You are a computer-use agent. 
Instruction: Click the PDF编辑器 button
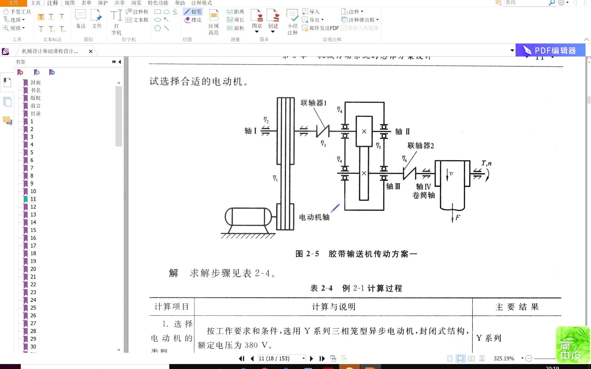pos(550,50)
